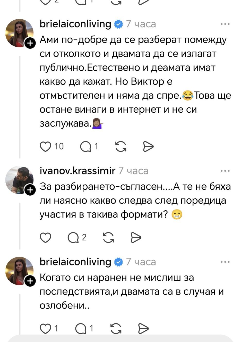
Task: Like the first brielaiconliving comment with 10 likes
Action: (x=46, y=147)
